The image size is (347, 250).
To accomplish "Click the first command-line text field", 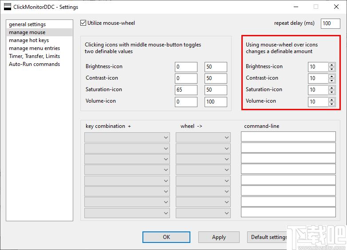I will 288,137.
